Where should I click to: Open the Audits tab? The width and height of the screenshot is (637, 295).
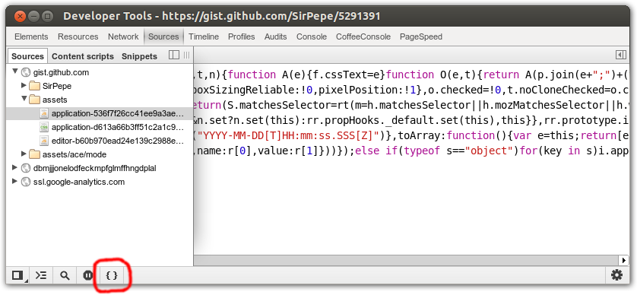click(275, 36)
